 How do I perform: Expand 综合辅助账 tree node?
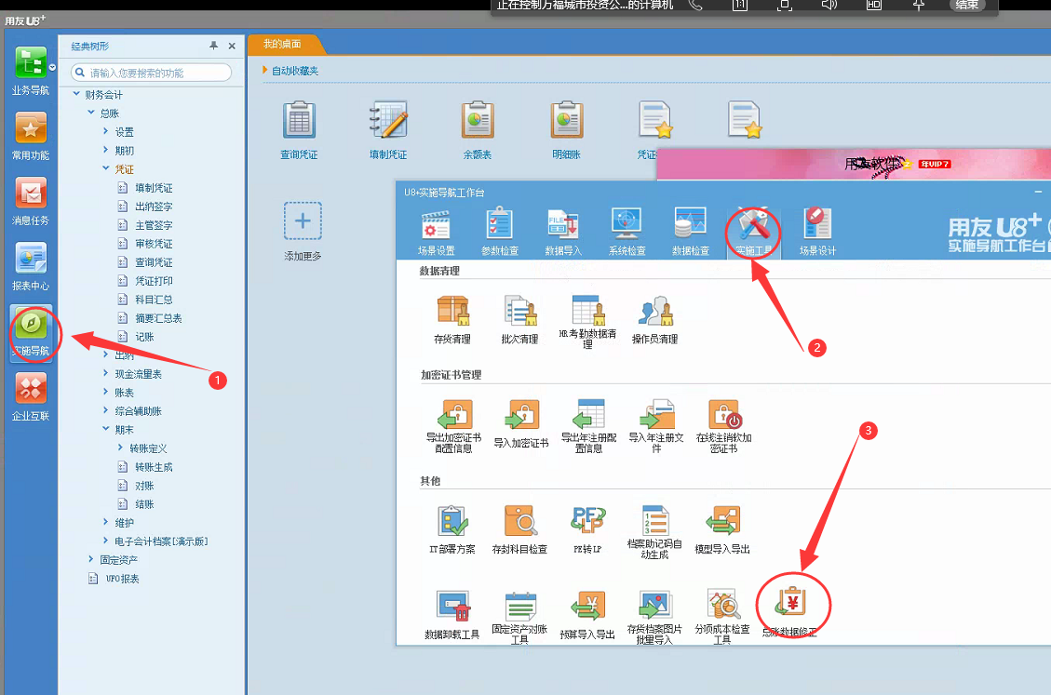tap(106, 410)
